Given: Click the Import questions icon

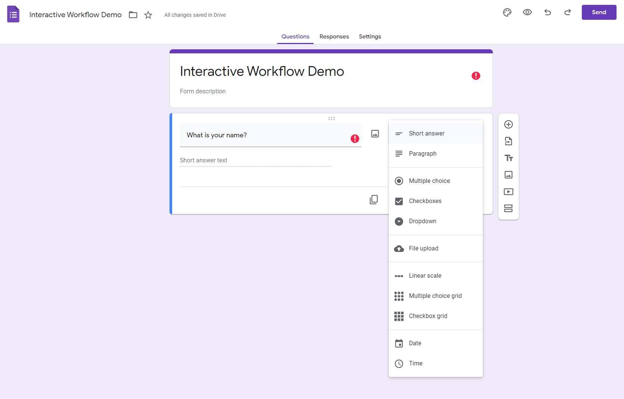Looking at the screenshot, I should [508, 141].
